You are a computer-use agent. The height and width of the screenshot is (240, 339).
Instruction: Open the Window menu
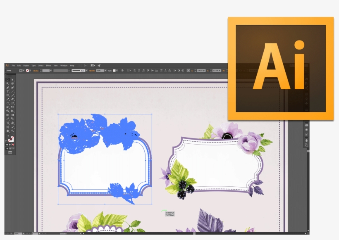point(64,65)
